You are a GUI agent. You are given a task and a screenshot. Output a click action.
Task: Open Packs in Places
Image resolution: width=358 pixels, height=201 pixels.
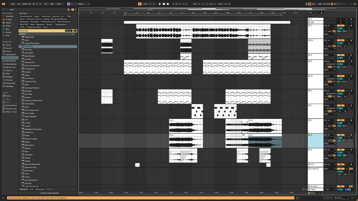[8, 96]
